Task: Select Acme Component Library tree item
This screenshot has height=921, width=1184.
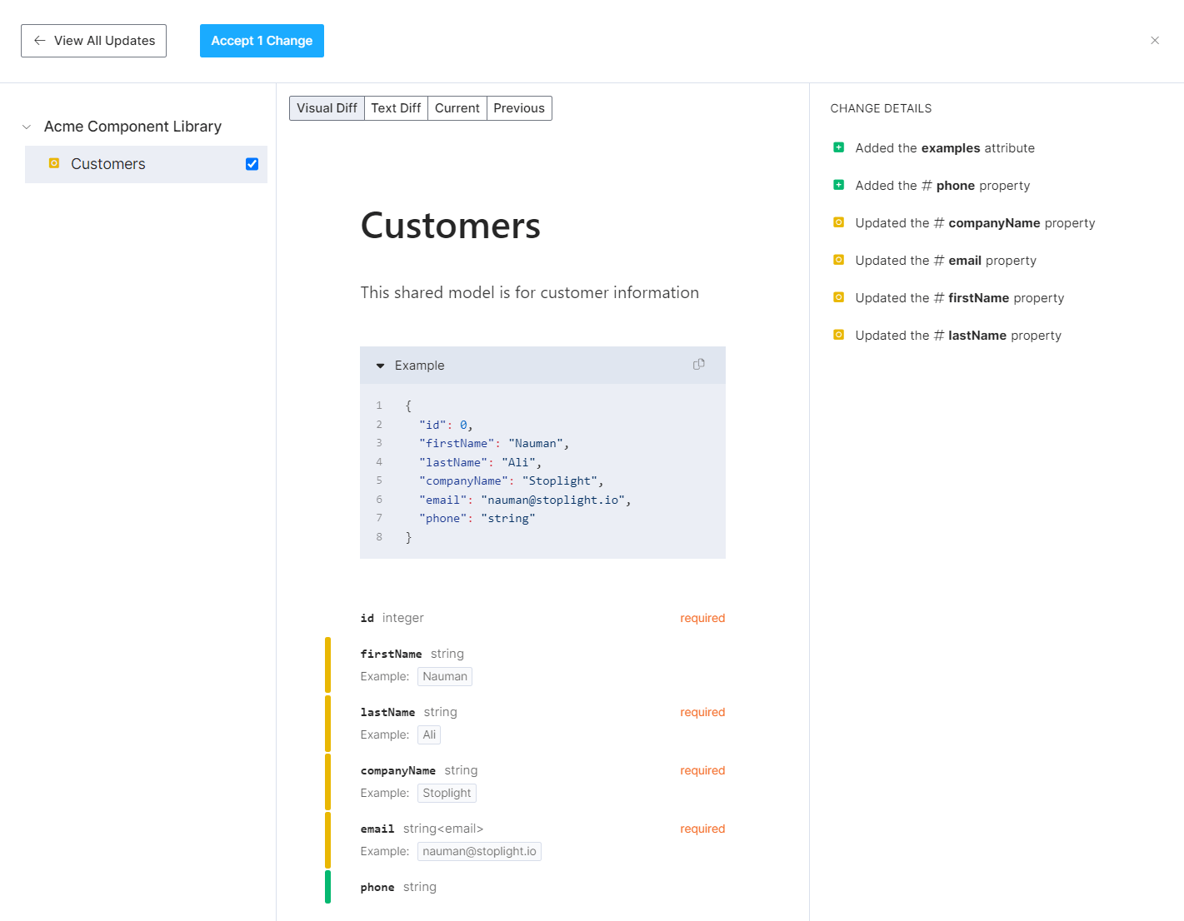Action: click(132, 127)
